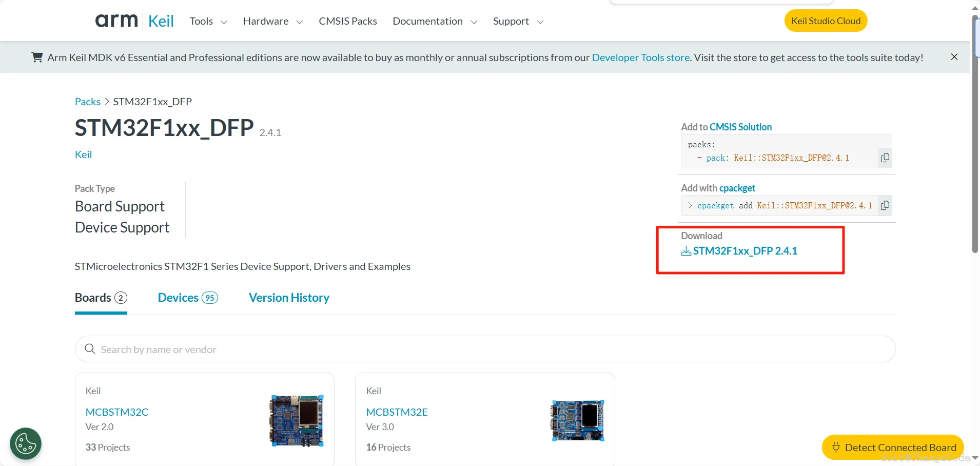Expand the Hardware dropdown menu
This screenshot has height=466, width=980.
tap(273, 21)
